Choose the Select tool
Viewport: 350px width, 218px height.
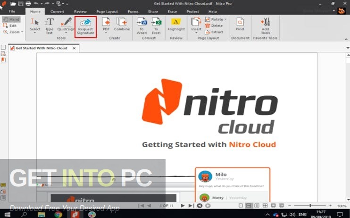point(35,24)
